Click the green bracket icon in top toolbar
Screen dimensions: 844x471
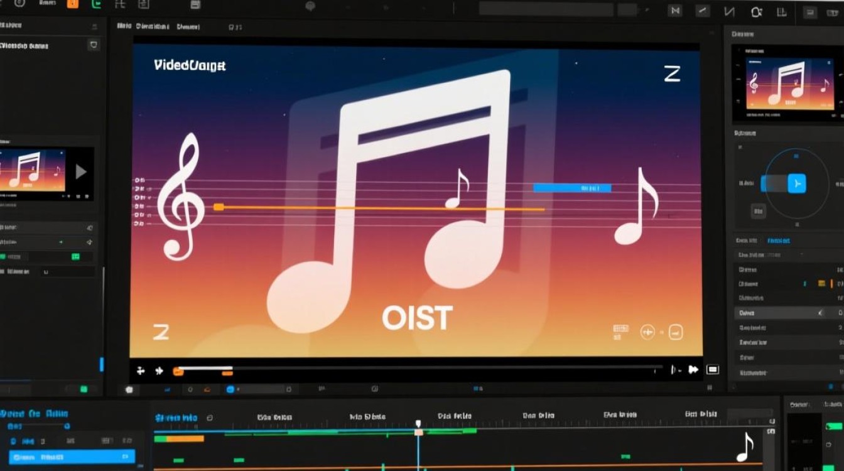pos(96,4)
